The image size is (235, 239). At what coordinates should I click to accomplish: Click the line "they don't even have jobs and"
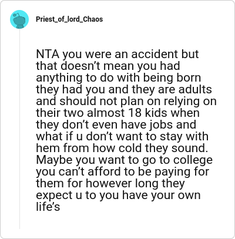[116, 124]
